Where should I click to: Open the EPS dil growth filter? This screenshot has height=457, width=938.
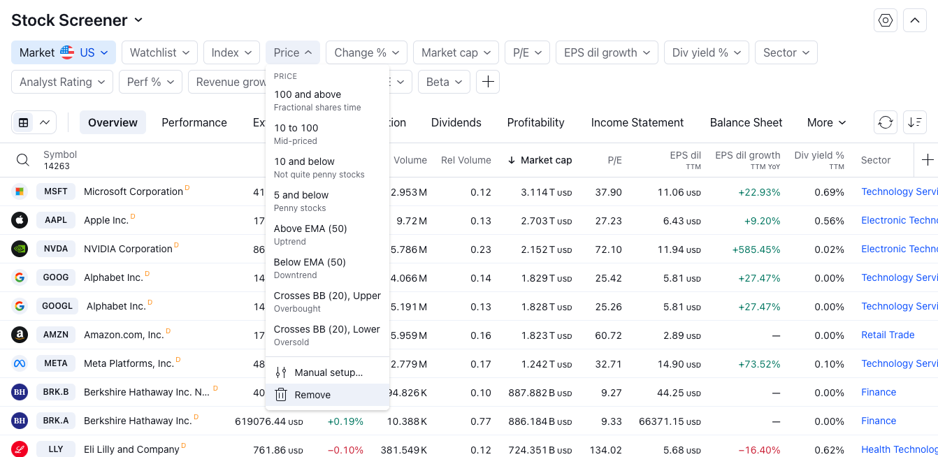(607, 52)
